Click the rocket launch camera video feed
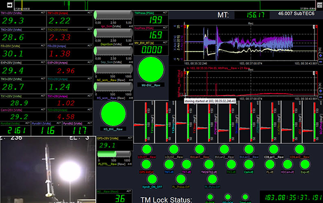The height and width of the screenshot is (203, 323). click(x=48, y=170)
